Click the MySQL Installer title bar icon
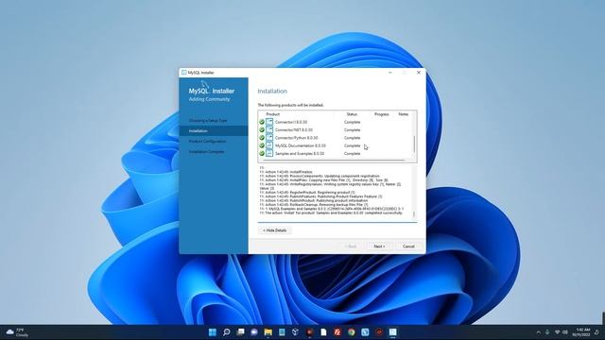605x340 pixels. click(x=184, y=73)
